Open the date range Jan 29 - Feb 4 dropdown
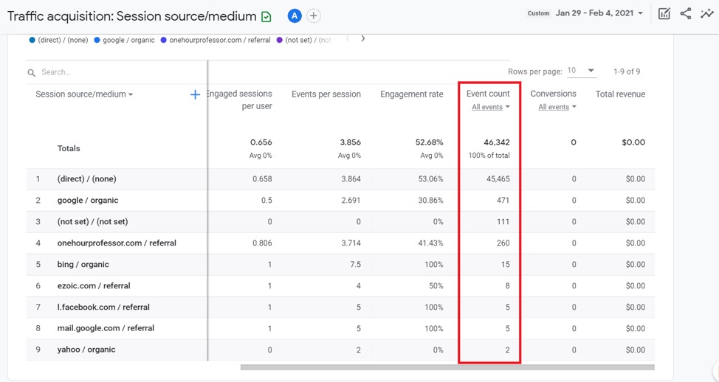The height and width of the screenshot is (382, 719). [599, 13]
